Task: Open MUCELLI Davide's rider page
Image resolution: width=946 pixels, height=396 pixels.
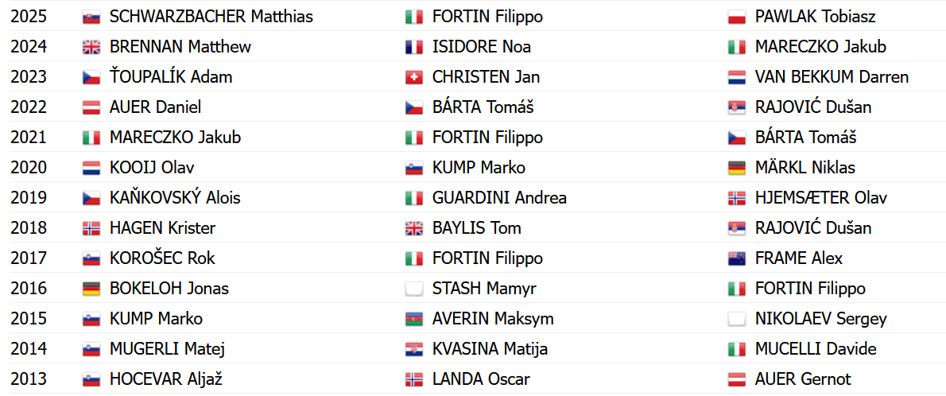Action: pos(816,349)
